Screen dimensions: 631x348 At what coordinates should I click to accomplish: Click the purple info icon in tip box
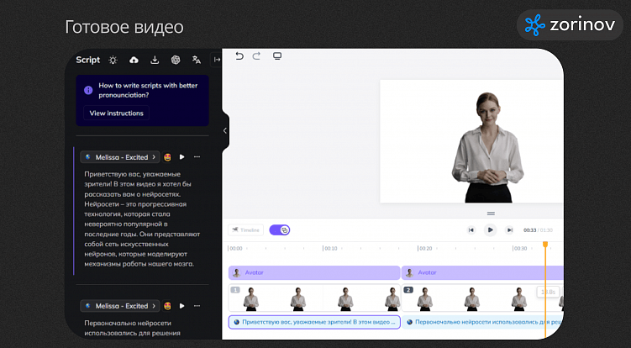(x=88, y=90)
